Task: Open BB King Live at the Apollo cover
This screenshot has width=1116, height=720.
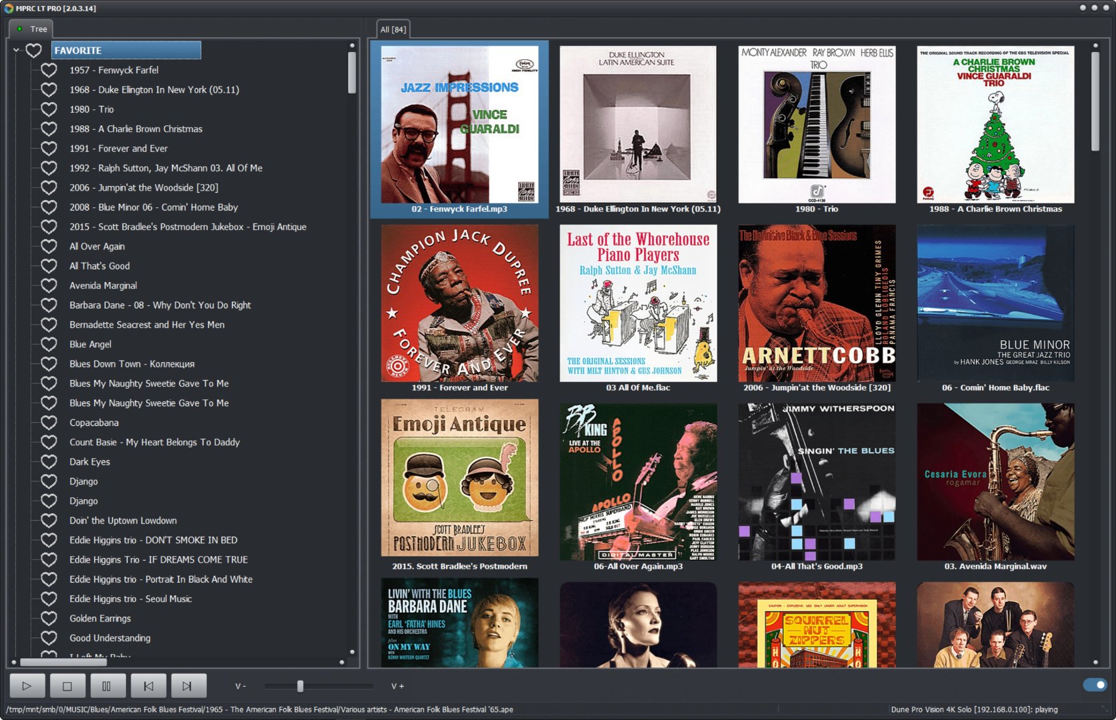Action: tap(639, 482)
